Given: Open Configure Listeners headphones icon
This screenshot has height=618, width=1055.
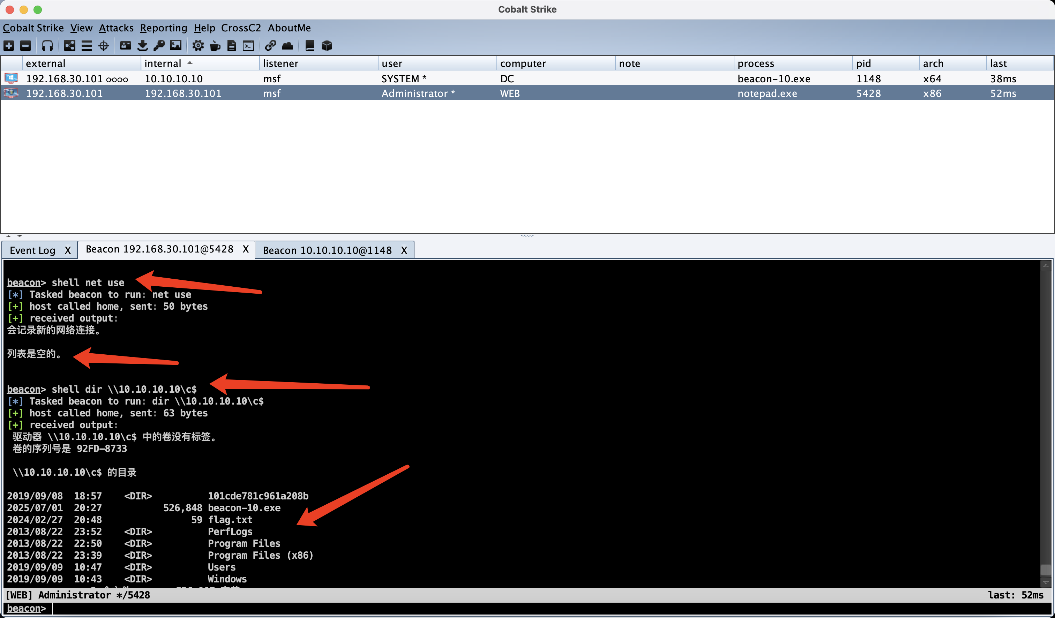Looking at the screenshot, I should click(x=47, y=46).
